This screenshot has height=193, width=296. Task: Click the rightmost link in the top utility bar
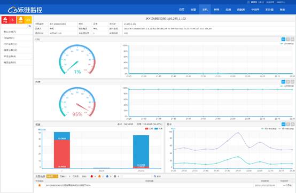click(x=281, y=2)
